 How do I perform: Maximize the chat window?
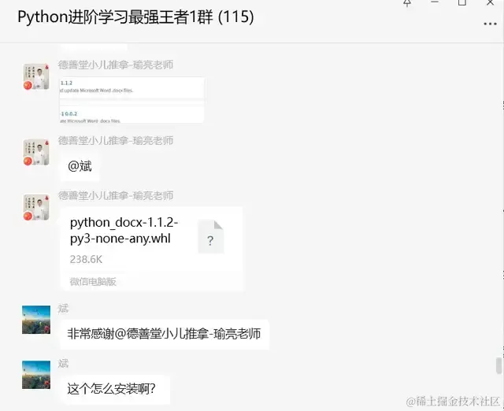(x=462, y=2)
